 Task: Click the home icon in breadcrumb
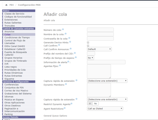pos(6,5)
